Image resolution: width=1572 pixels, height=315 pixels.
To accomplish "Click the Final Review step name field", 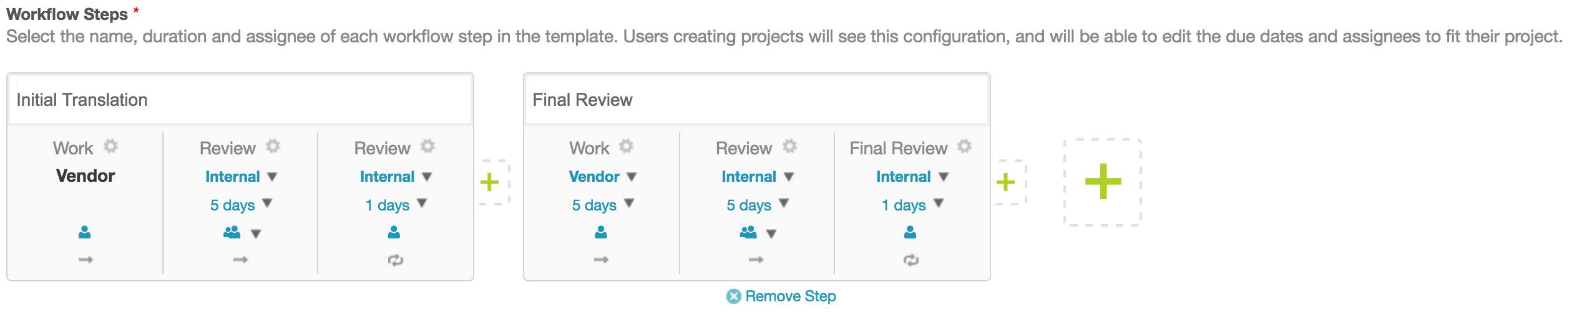I will [756, 100].
